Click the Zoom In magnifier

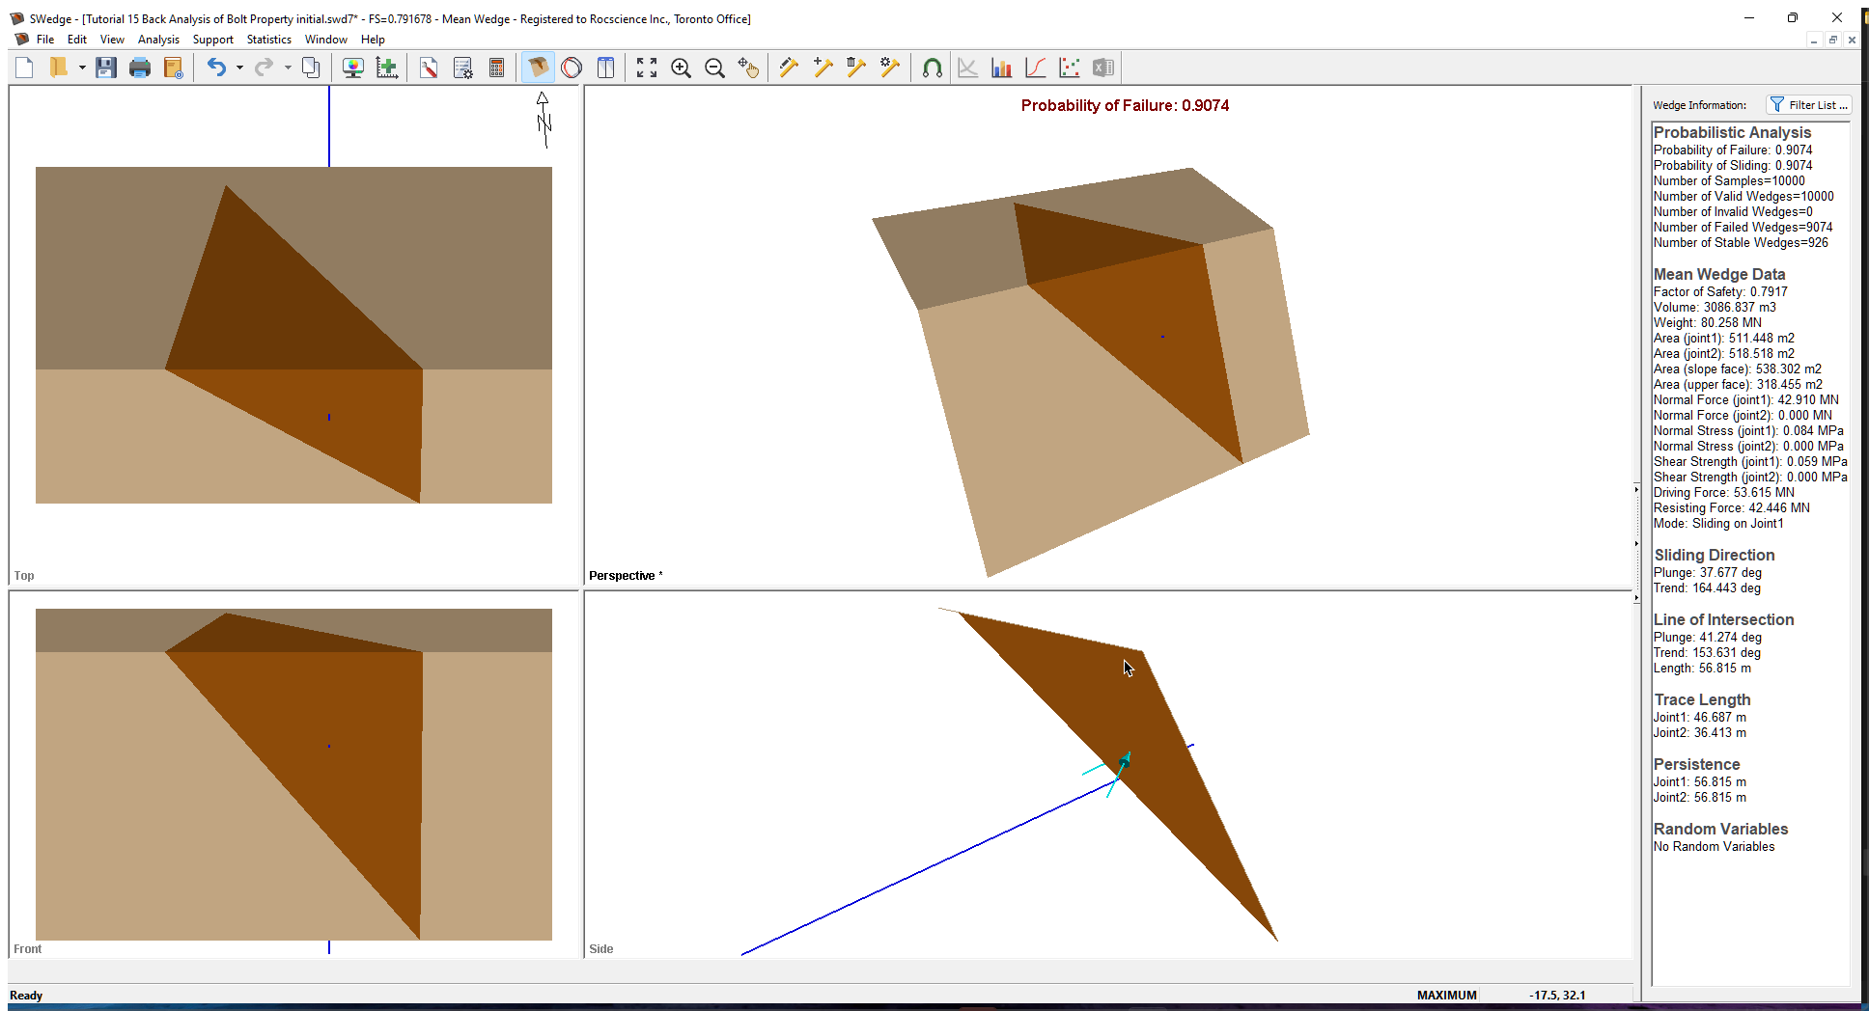point(681,68)
